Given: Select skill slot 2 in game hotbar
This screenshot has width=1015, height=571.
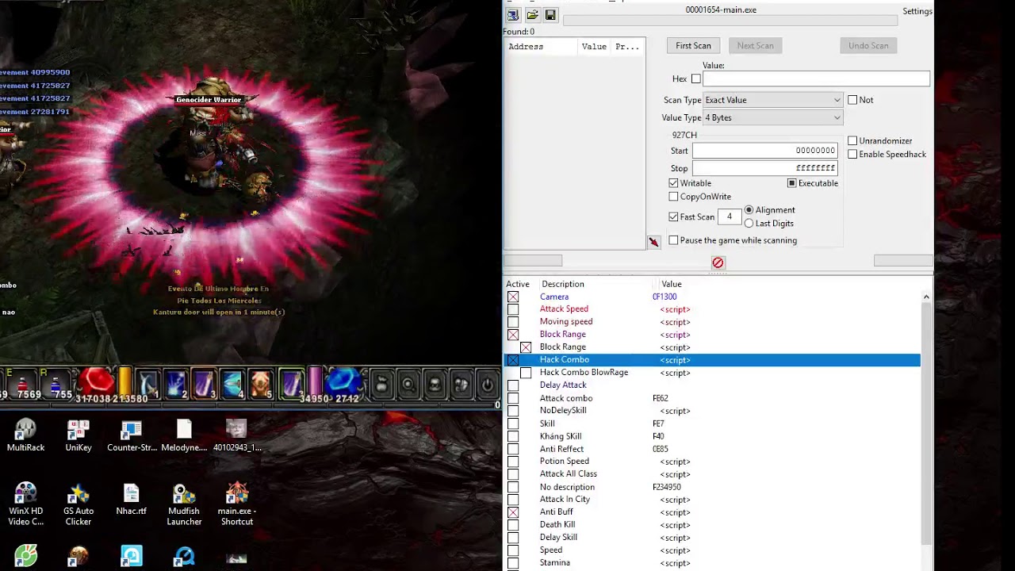Looking at the screenshot, I should coord(176,385).
